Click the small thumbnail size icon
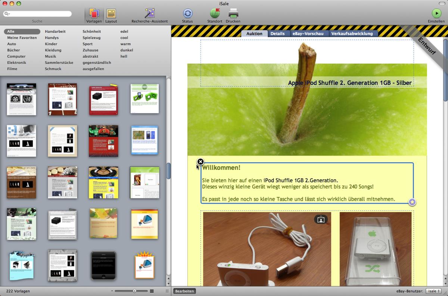Image resolution: width=448 pixels, height=296 pixels. (112, 291)
